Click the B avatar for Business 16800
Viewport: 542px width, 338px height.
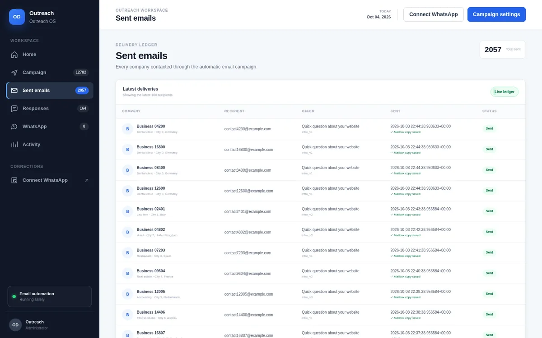tap(127, 150)
